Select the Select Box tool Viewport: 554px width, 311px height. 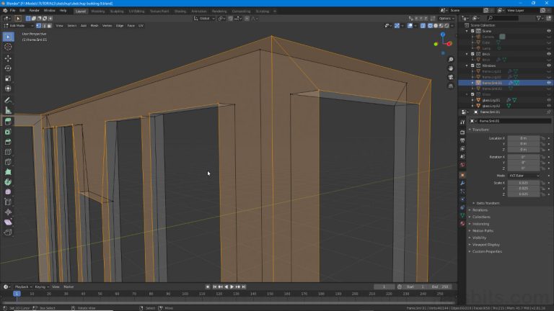pos(8,37)
